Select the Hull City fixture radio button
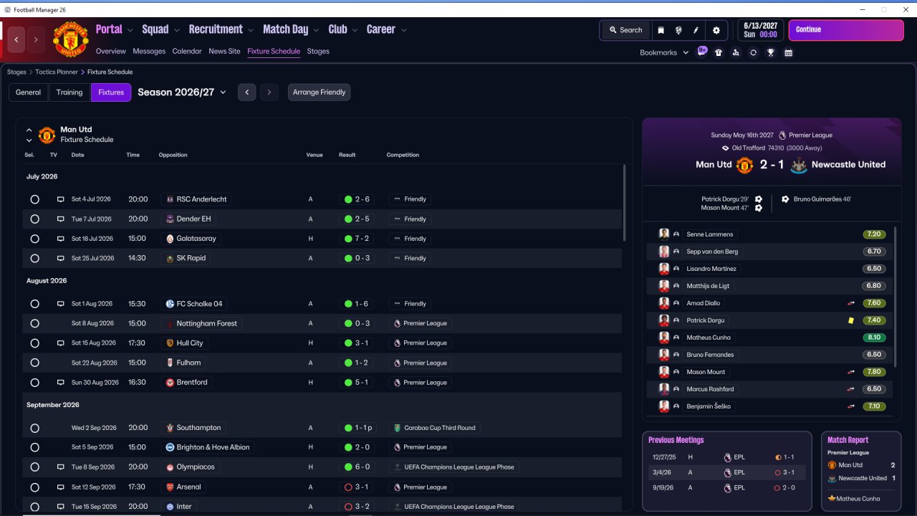This screenshot has width=917, height=516. [34, 343]
